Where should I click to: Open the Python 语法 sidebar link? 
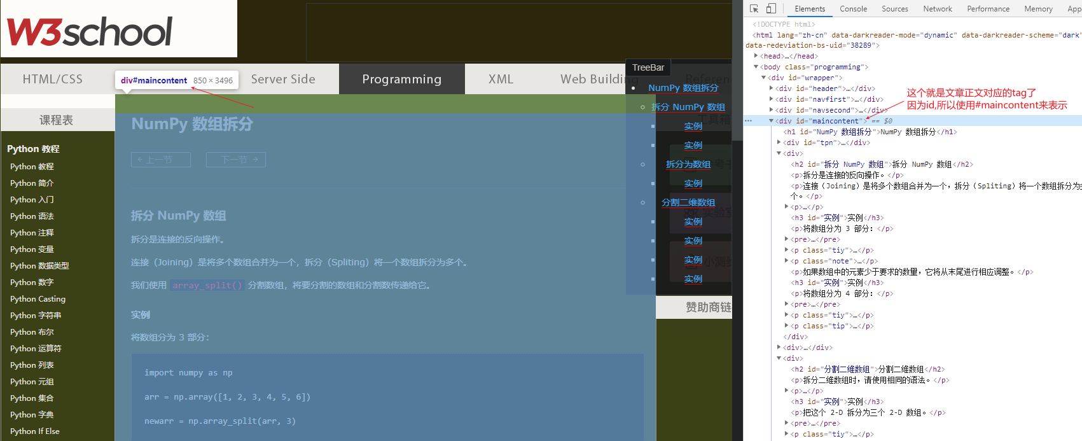click(32, 216)
